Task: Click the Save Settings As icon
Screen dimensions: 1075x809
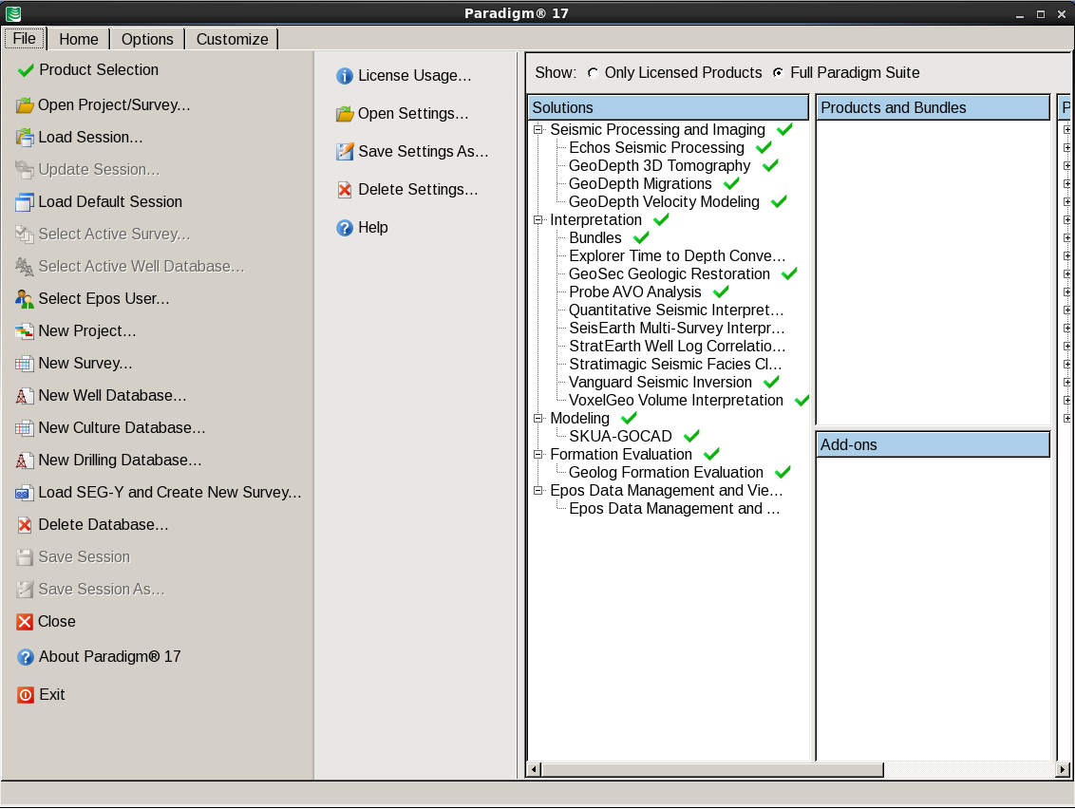Action: 345,152
